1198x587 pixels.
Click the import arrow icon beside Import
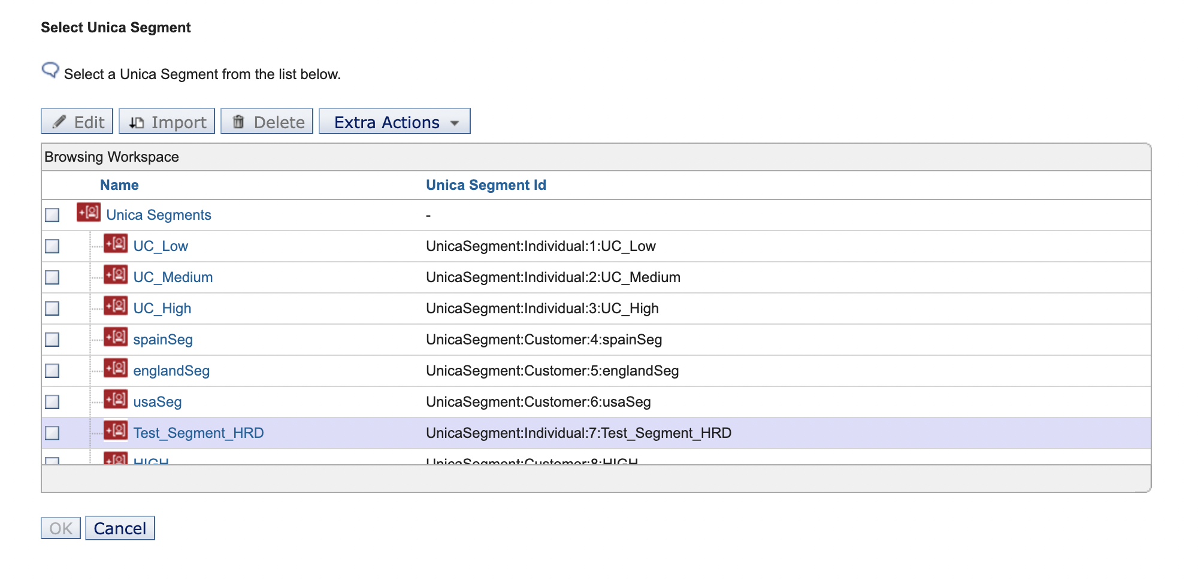click(137, 121)
